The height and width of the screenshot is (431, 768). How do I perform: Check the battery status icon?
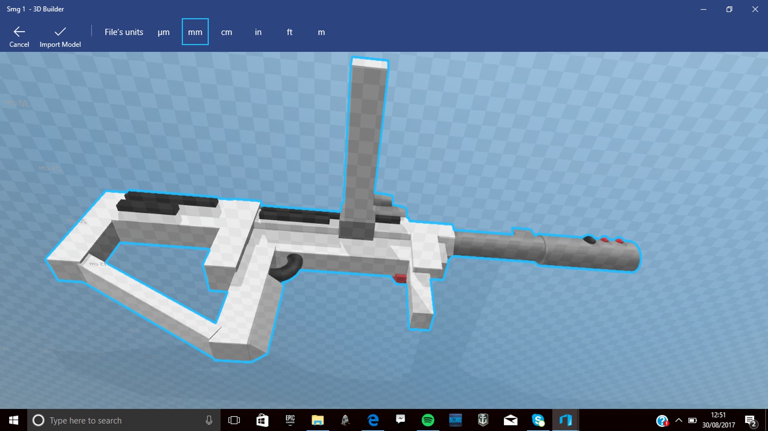point(692,420)
